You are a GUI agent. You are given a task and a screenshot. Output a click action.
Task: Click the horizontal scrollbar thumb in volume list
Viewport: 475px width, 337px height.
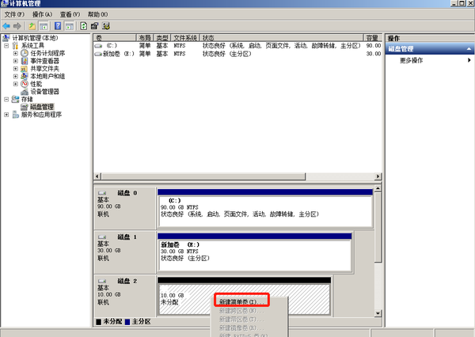(x=203, y=176)
